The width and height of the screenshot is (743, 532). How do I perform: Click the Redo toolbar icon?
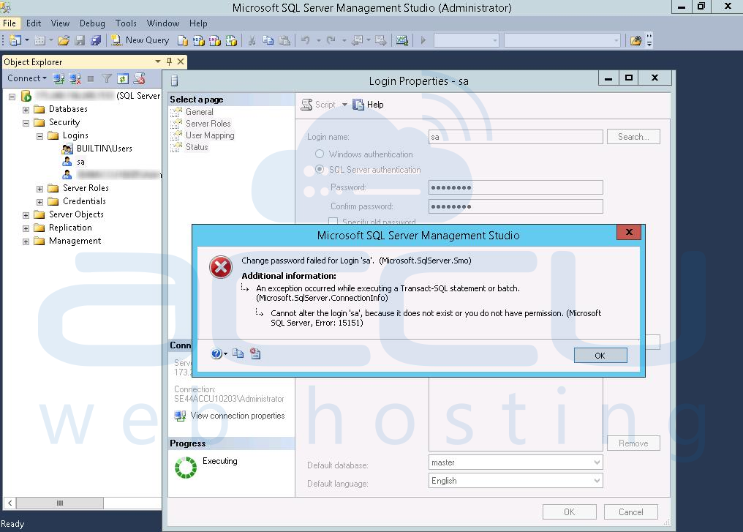331,41
